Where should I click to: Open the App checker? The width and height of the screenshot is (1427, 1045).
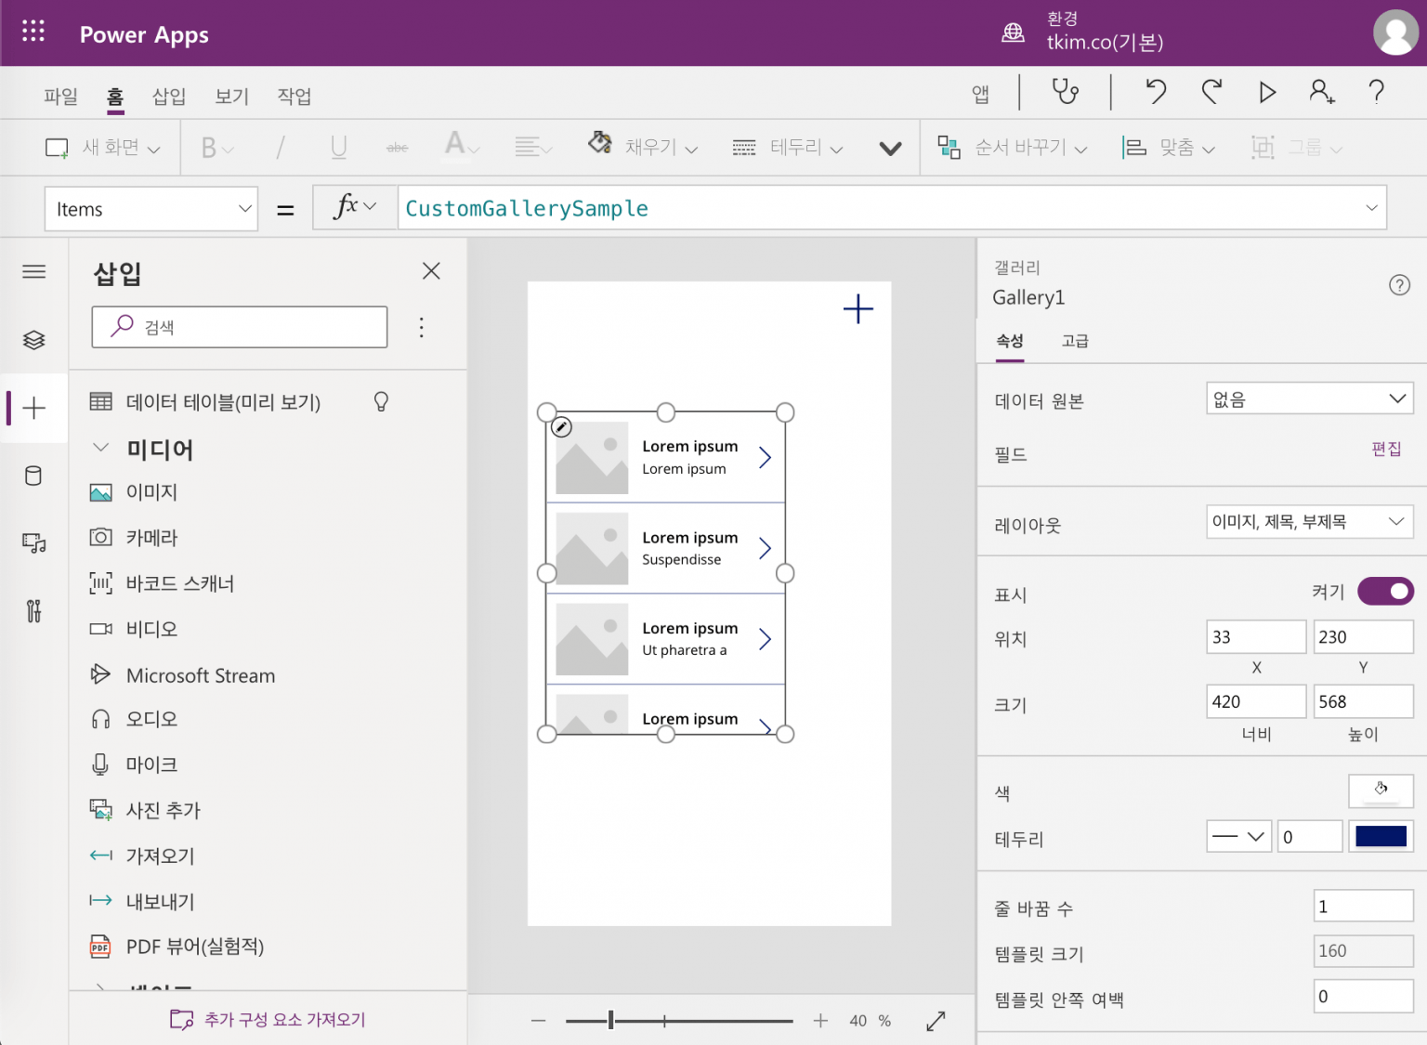pyautogui.click(x=1065, y=92)
